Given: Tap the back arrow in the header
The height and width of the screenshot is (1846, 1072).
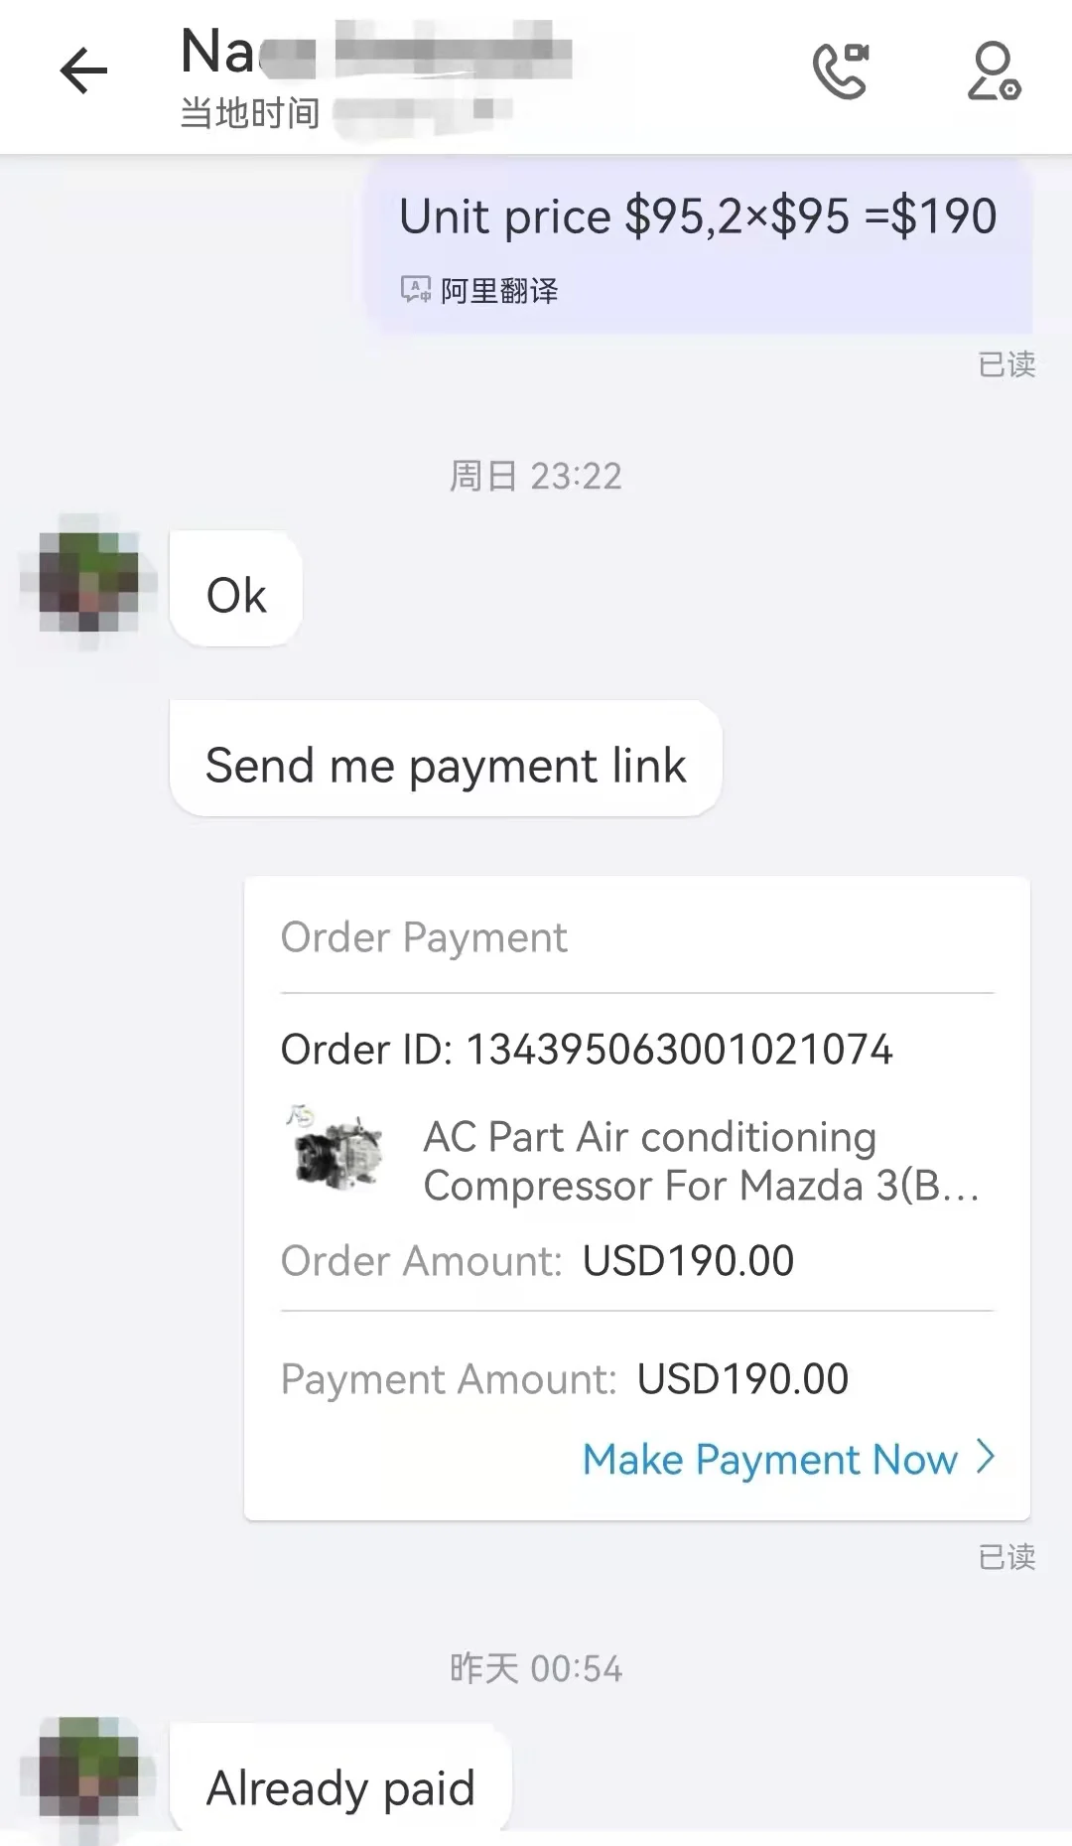Looking at the screenshot, I should coord(83,71).
